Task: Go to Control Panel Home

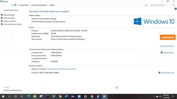Action: tap(11, 10)
